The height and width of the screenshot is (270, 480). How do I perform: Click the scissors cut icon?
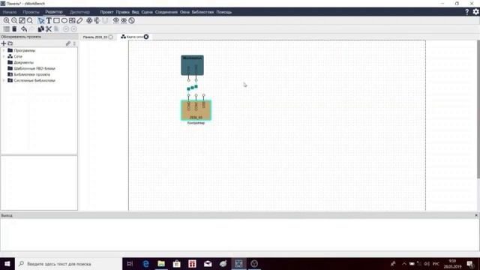pyautogui.click(x=49, y=29)
